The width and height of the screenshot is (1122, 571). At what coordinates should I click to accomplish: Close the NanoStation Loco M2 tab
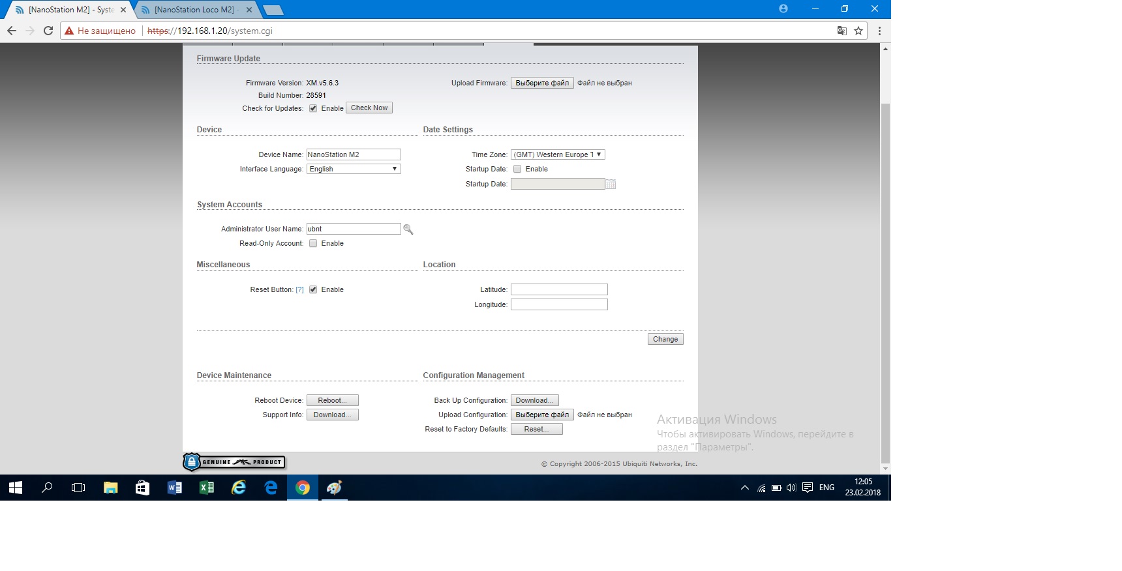coord(249,10)
